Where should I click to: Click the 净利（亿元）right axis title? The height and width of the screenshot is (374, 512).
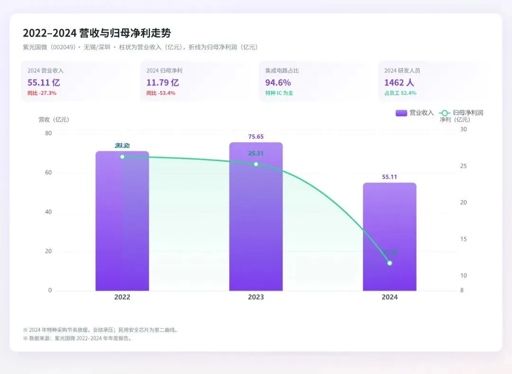tap(455, 120)
